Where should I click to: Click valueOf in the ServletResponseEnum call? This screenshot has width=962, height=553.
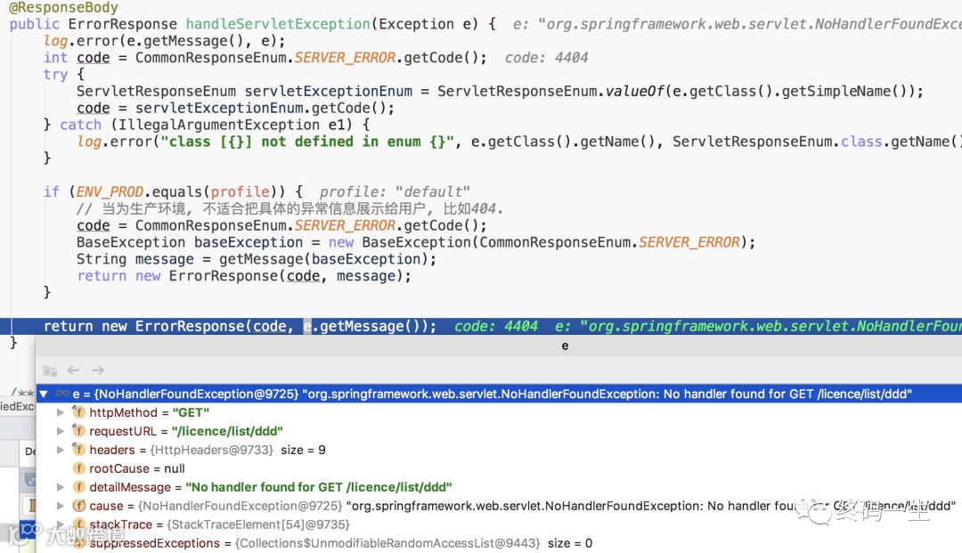click(x=635, y=92)
